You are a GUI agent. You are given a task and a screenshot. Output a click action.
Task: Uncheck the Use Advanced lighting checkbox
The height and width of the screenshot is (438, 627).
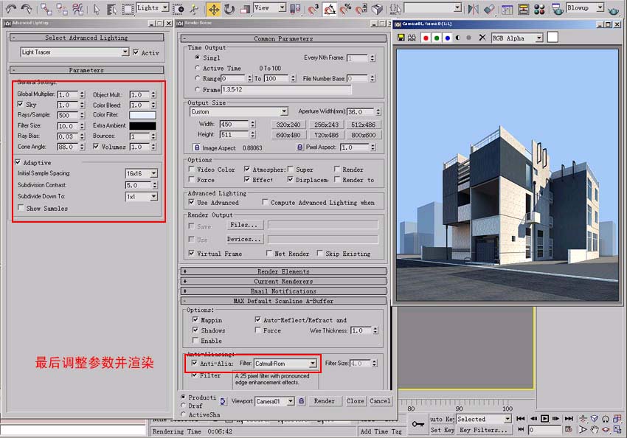(192, 202)
